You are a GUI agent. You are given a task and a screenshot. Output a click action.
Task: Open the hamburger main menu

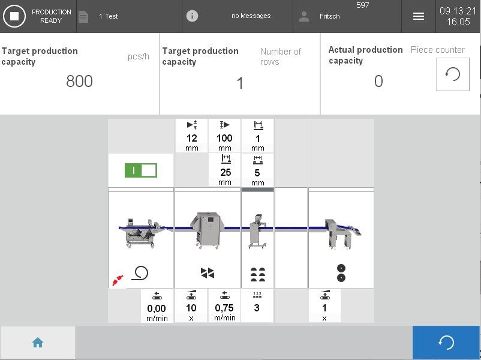coord(419,16)
